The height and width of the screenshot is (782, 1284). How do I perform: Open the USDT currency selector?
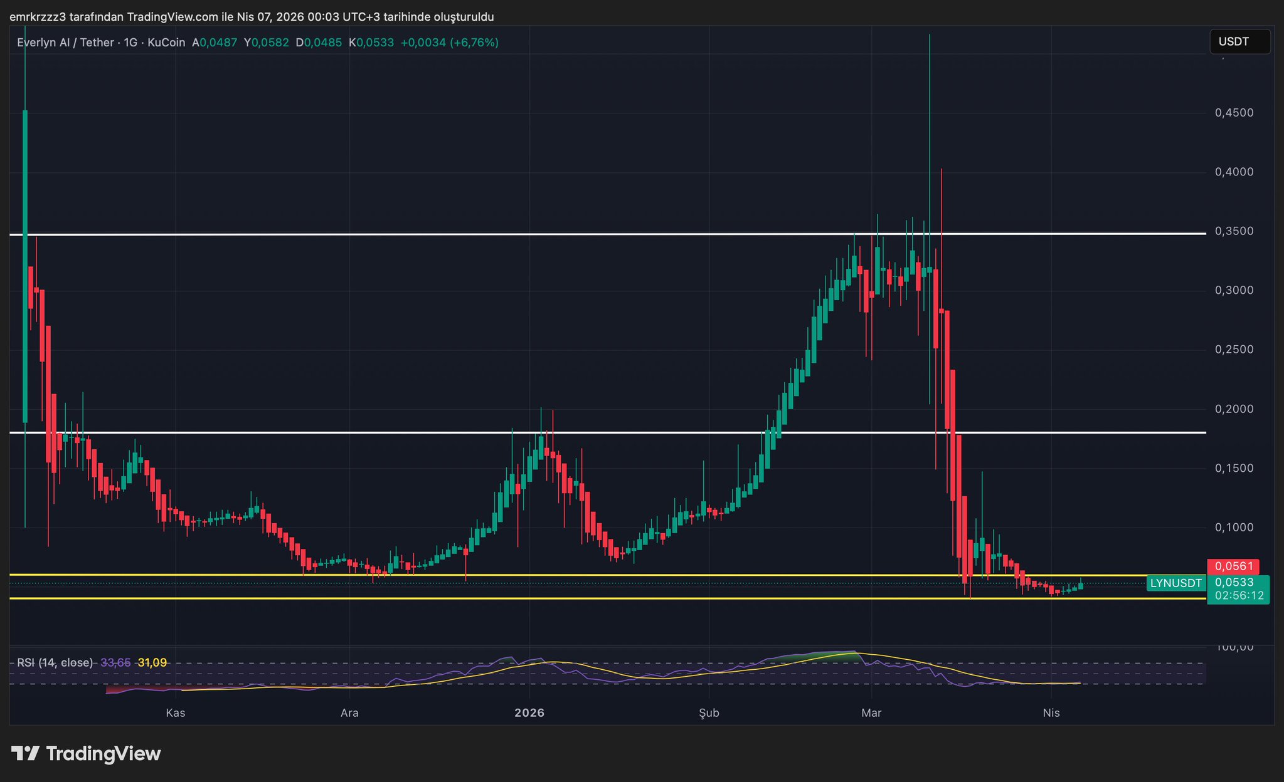[1239, 42]
